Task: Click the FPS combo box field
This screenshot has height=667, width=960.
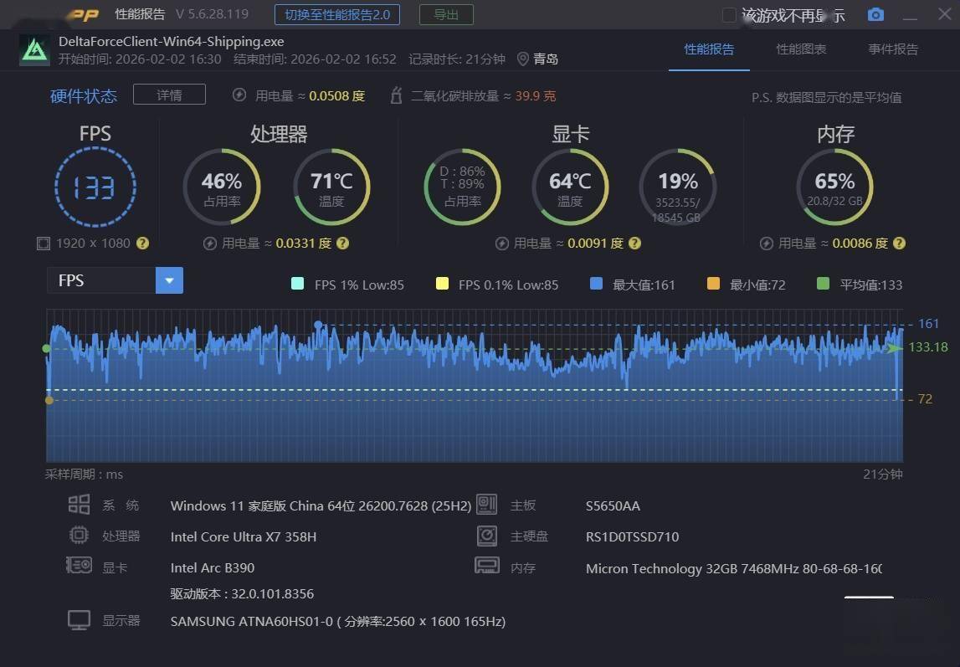Action: [x=101, y=280]
